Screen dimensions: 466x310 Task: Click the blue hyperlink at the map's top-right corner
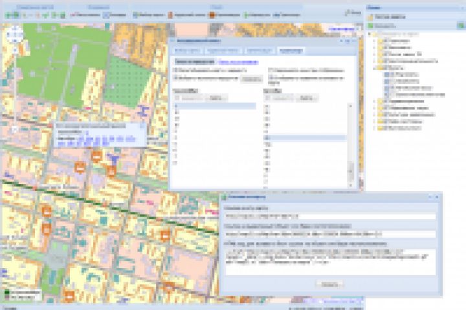[342, 29]
